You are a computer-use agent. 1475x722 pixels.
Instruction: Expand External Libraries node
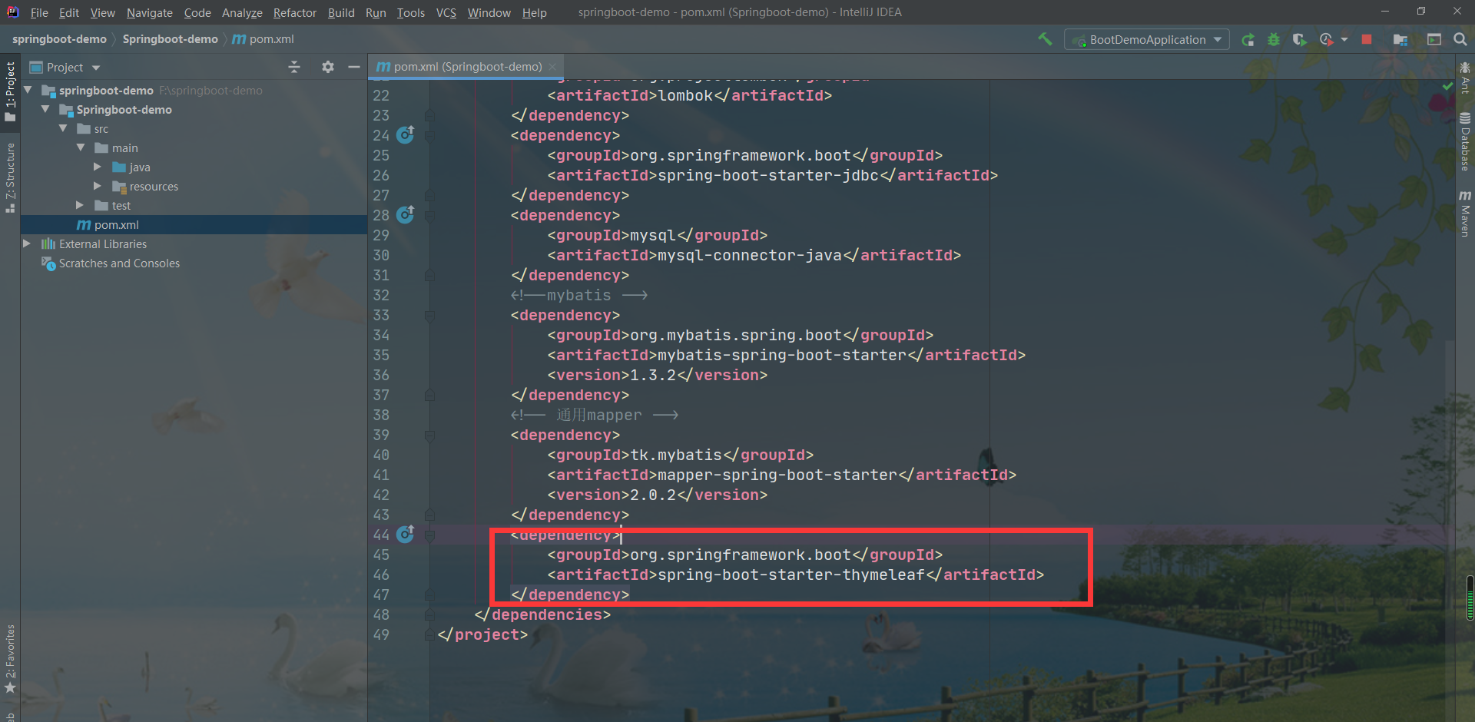click(27, 243)
